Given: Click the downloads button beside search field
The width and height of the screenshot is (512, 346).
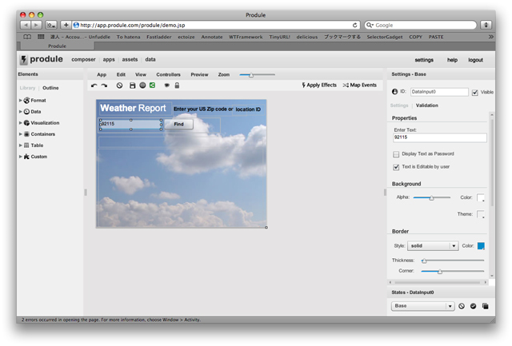Looking at the screenshot, I should 486,25.
